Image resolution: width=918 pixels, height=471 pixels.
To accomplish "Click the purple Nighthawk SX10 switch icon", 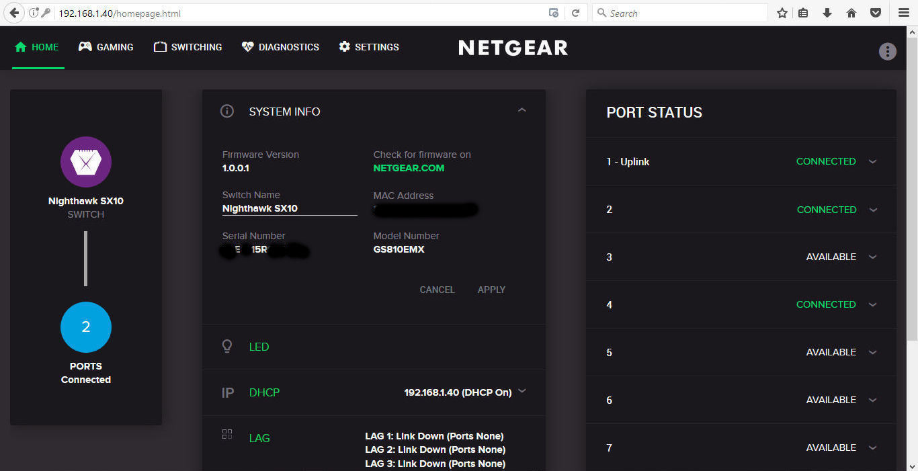I will coord(86,162).
